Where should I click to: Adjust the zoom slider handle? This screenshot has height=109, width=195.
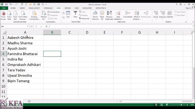pos(181,105)
